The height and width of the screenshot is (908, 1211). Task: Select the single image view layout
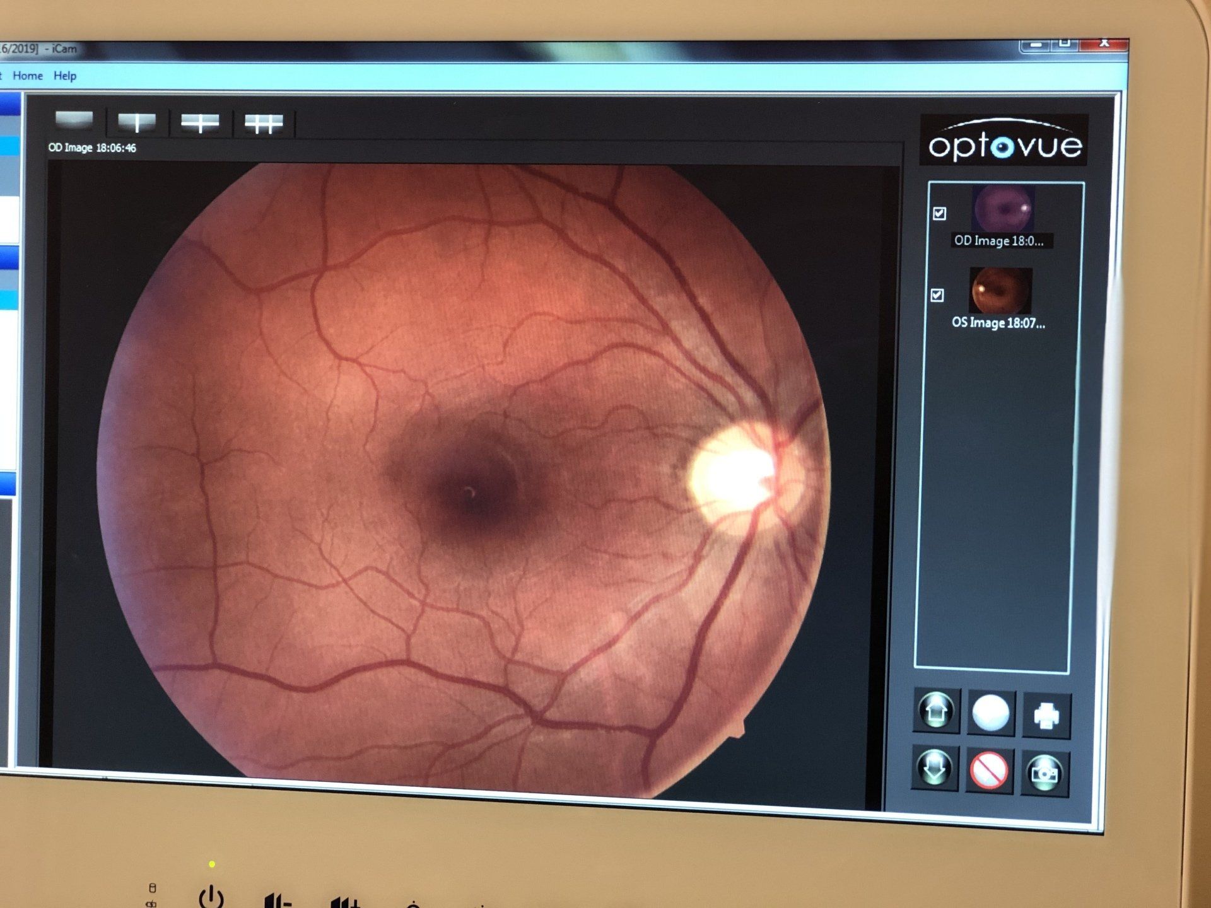coord(74,119)
